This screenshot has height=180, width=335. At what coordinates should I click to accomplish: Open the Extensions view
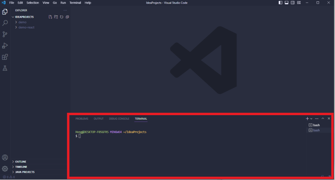(5, 57)
